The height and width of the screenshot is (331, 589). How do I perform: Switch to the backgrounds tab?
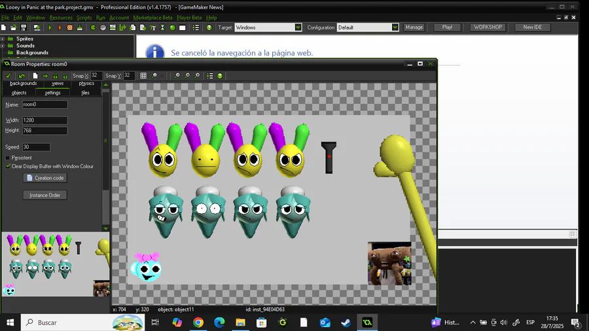pos(24,84)
